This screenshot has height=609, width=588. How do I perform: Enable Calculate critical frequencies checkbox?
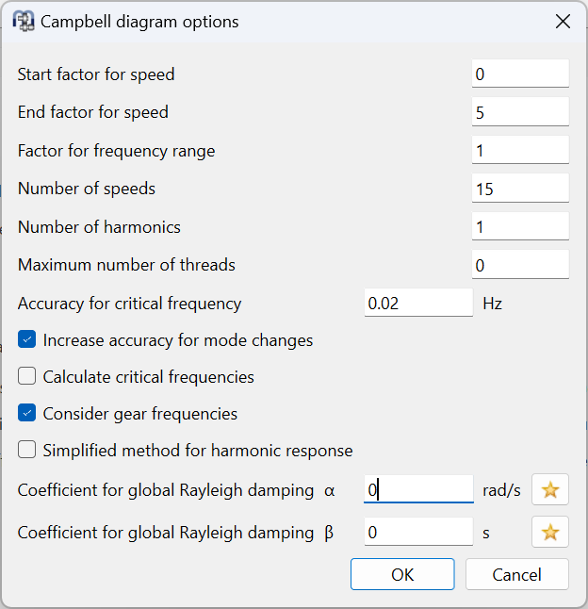click(x=27, y=377)
